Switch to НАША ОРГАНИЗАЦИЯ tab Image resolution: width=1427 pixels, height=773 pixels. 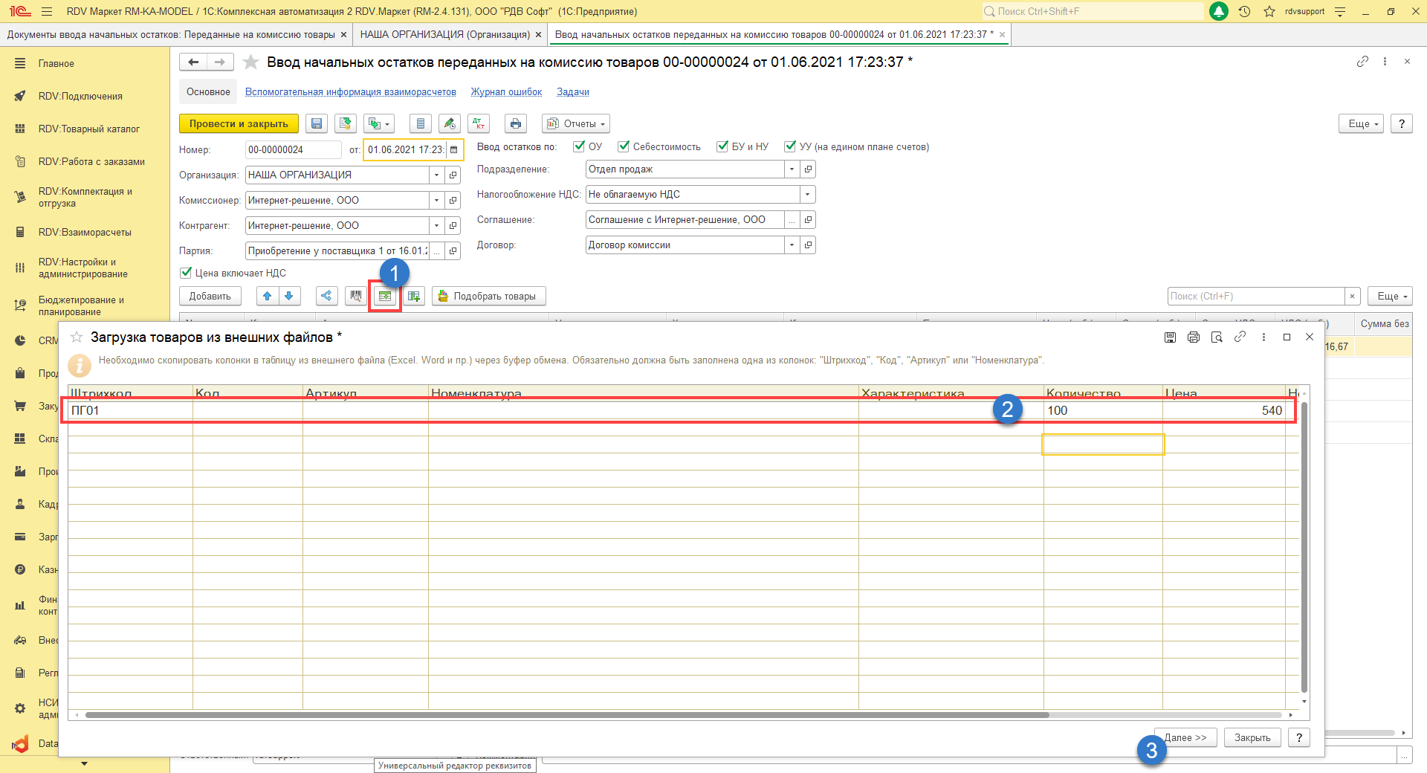tap(444, 35)
